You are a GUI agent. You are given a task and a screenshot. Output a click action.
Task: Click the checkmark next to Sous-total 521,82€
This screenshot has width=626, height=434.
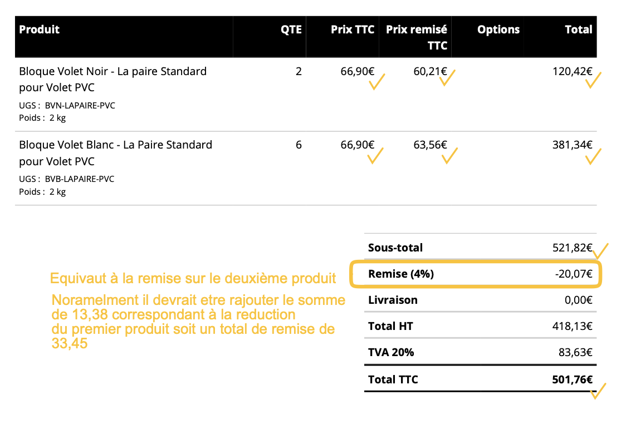pyautogui.click(x=600, y=251)
